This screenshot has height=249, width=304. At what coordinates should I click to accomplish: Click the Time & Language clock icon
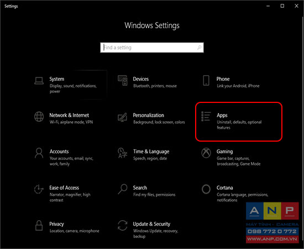(x=123, y=153)
